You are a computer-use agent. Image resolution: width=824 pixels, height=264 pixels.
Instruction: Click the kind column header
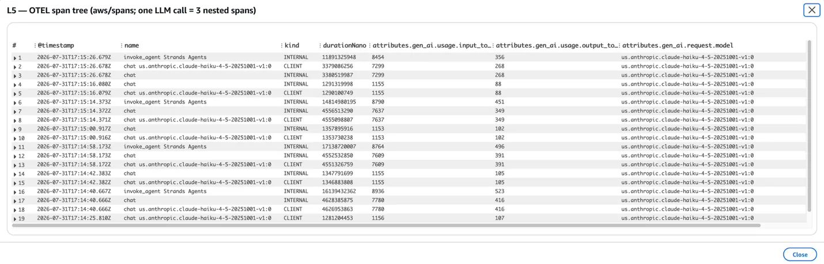(292, 45)
